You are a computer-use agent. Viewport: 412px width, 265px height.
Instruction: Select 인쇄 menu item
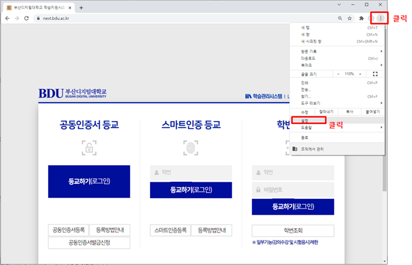pos(337,83)
